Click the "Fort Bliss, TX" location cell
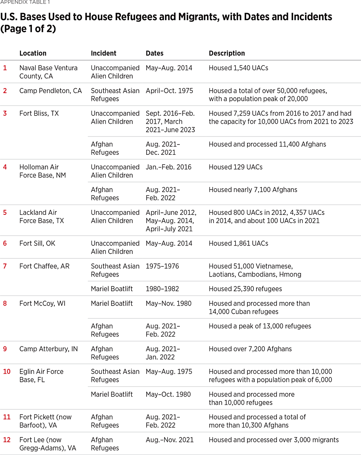The width and height of the screenshot is (361, 455). coord(39,113)
